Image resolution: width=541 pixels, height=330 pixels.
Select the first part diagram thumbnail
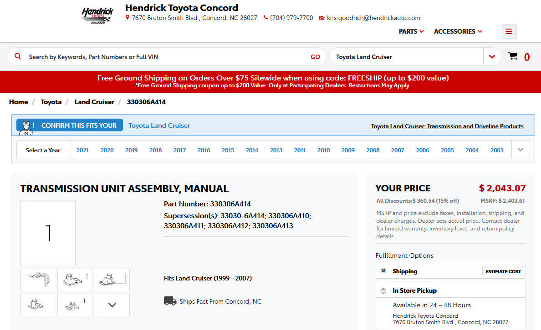(x=38, y=280)
